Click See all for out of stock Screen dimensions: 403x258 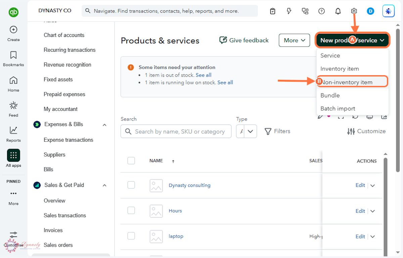pos(204,75)
